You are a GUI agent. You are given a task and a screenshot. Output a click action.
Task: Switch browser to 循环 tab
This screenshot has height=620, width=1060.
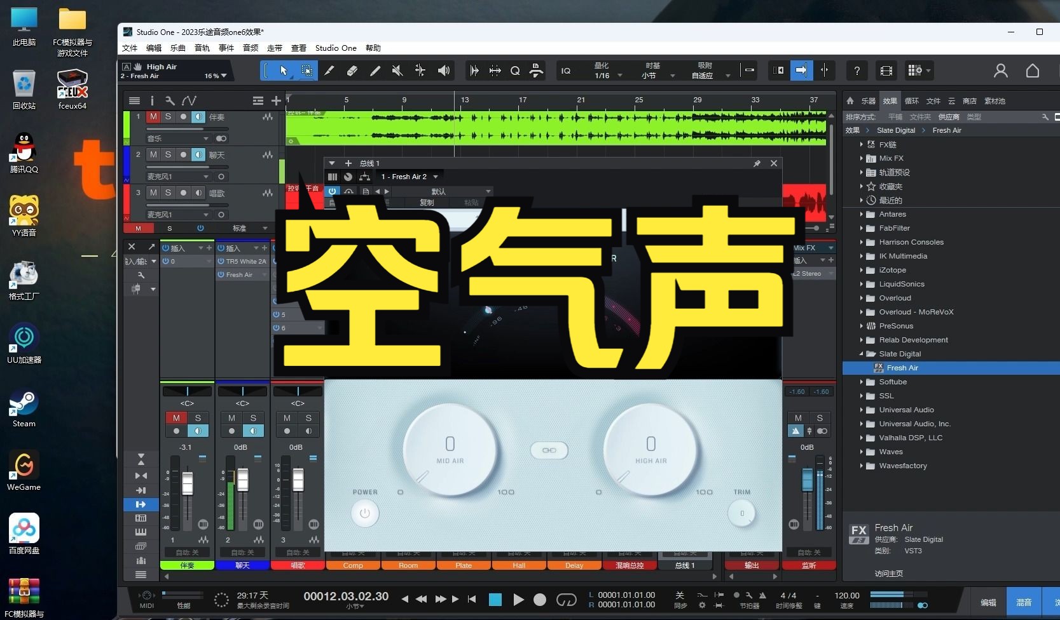[x=912, y=101]
